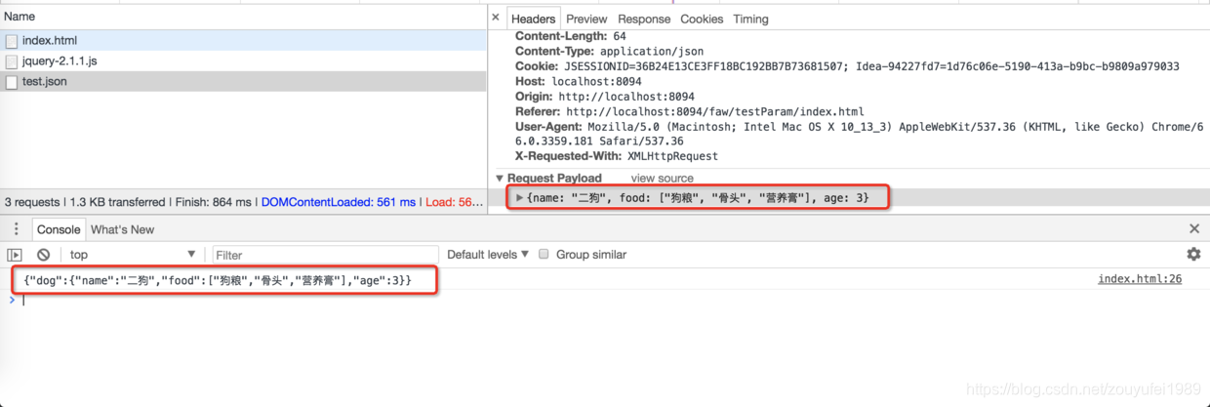Select jquery-2.1.1.js in the request list
The image size is (1210, 407).
pos(243,61)
